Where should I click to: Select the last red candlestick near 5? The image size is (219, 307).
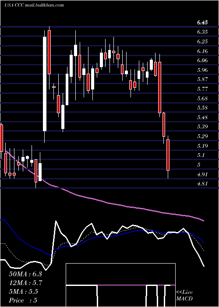(x=168, y=155)
